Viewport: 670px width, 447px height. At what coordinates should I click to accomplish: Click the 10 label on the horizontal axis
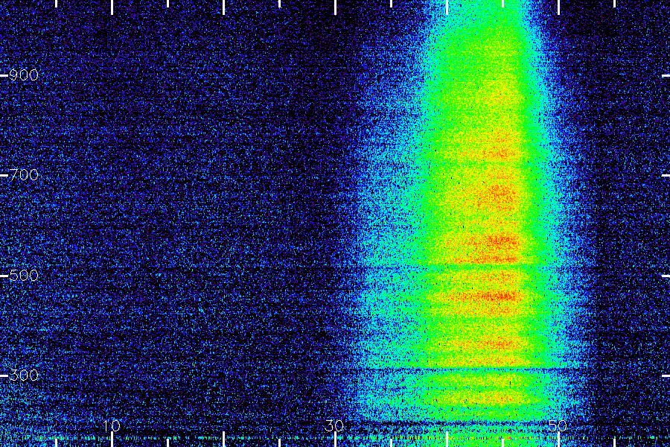pyautogui.click(x=112, y=425)
